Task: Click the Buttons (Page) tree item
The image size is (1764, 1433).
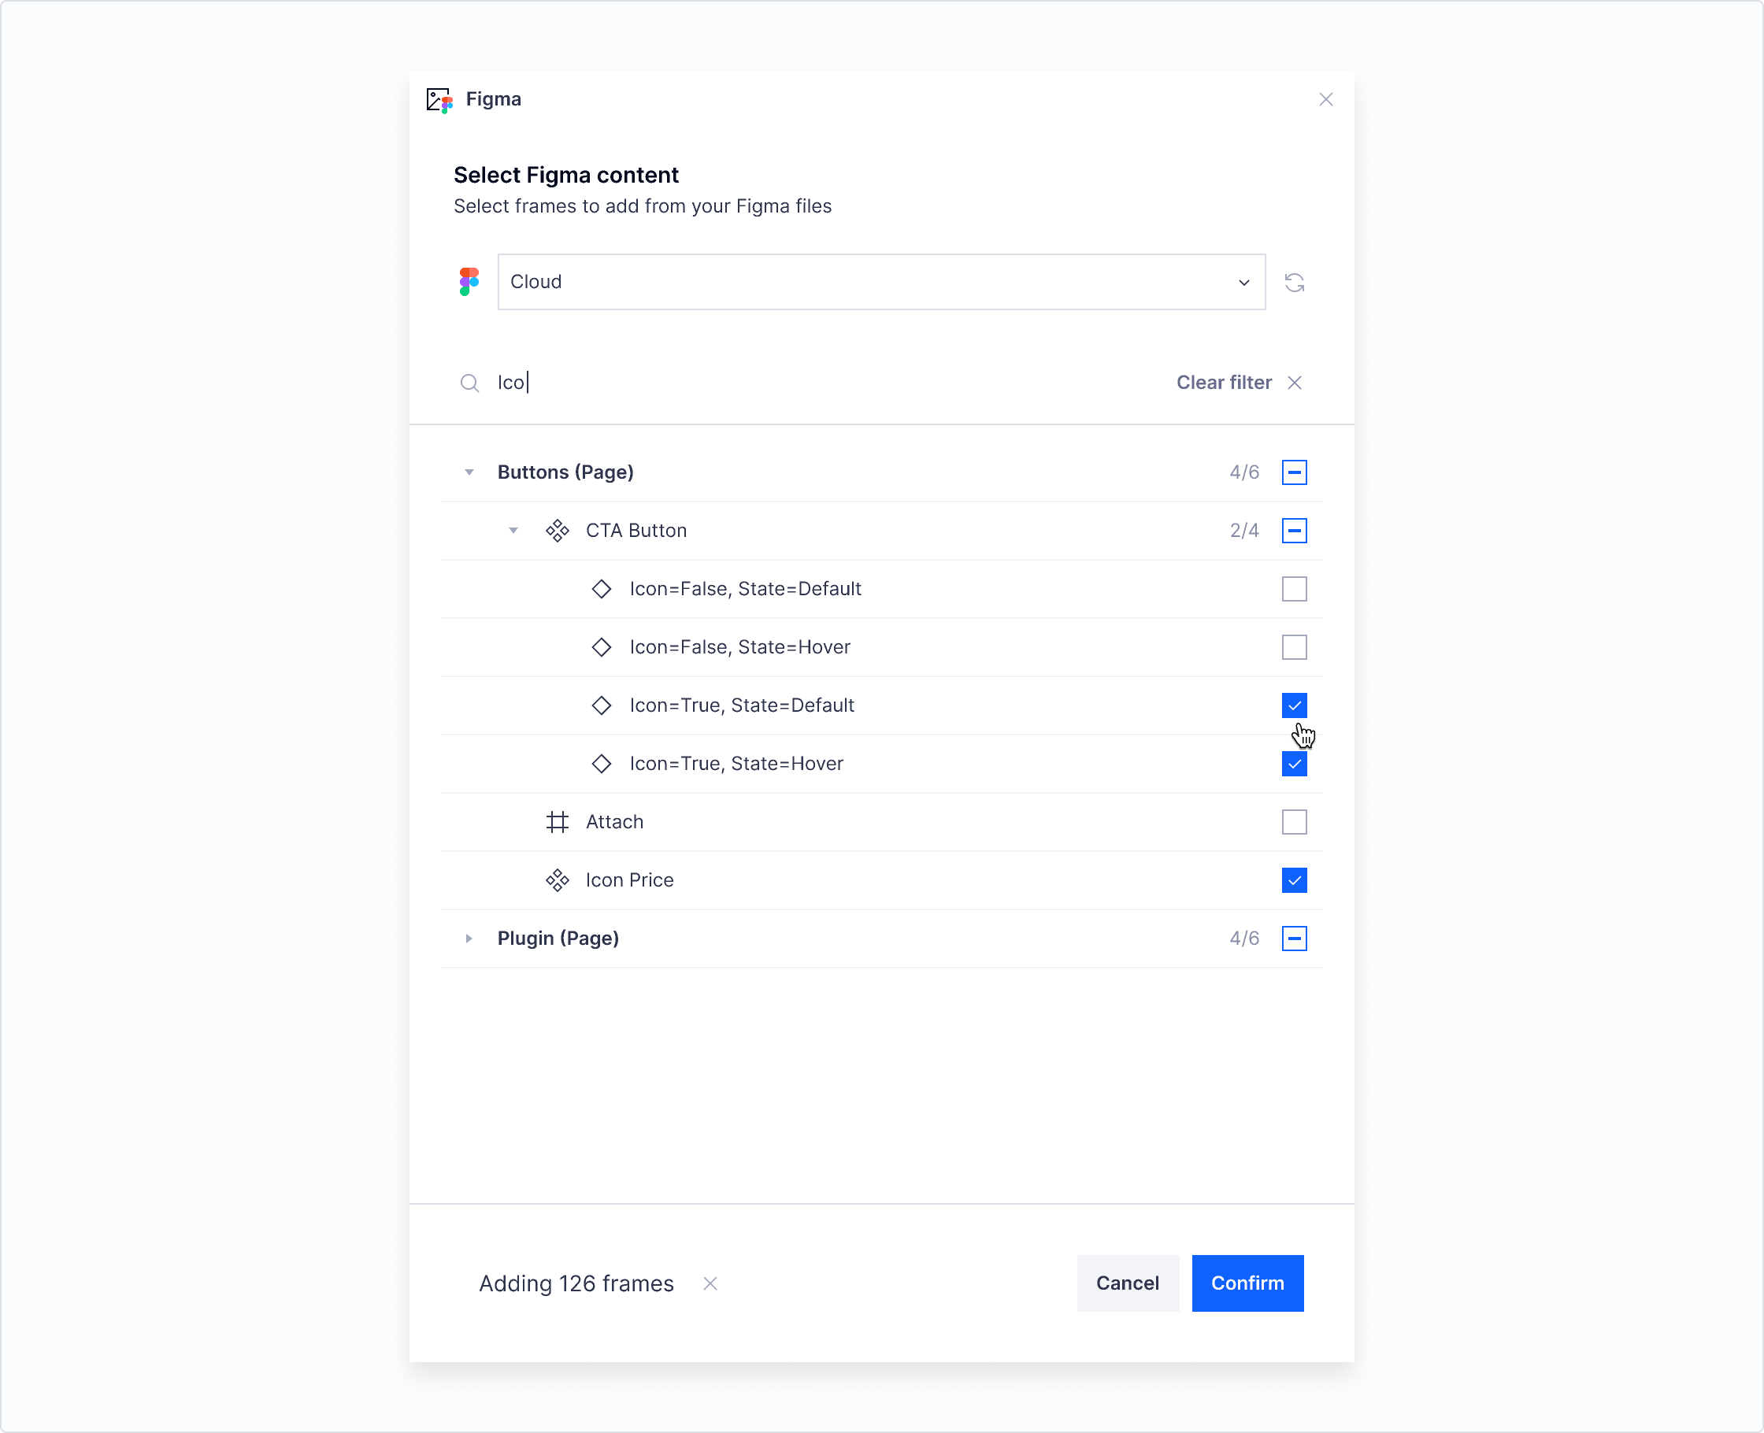Action: pos(568,471)
